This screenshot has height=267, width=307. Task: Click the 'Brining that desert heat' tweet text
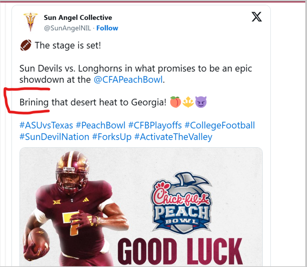point(93,103)
